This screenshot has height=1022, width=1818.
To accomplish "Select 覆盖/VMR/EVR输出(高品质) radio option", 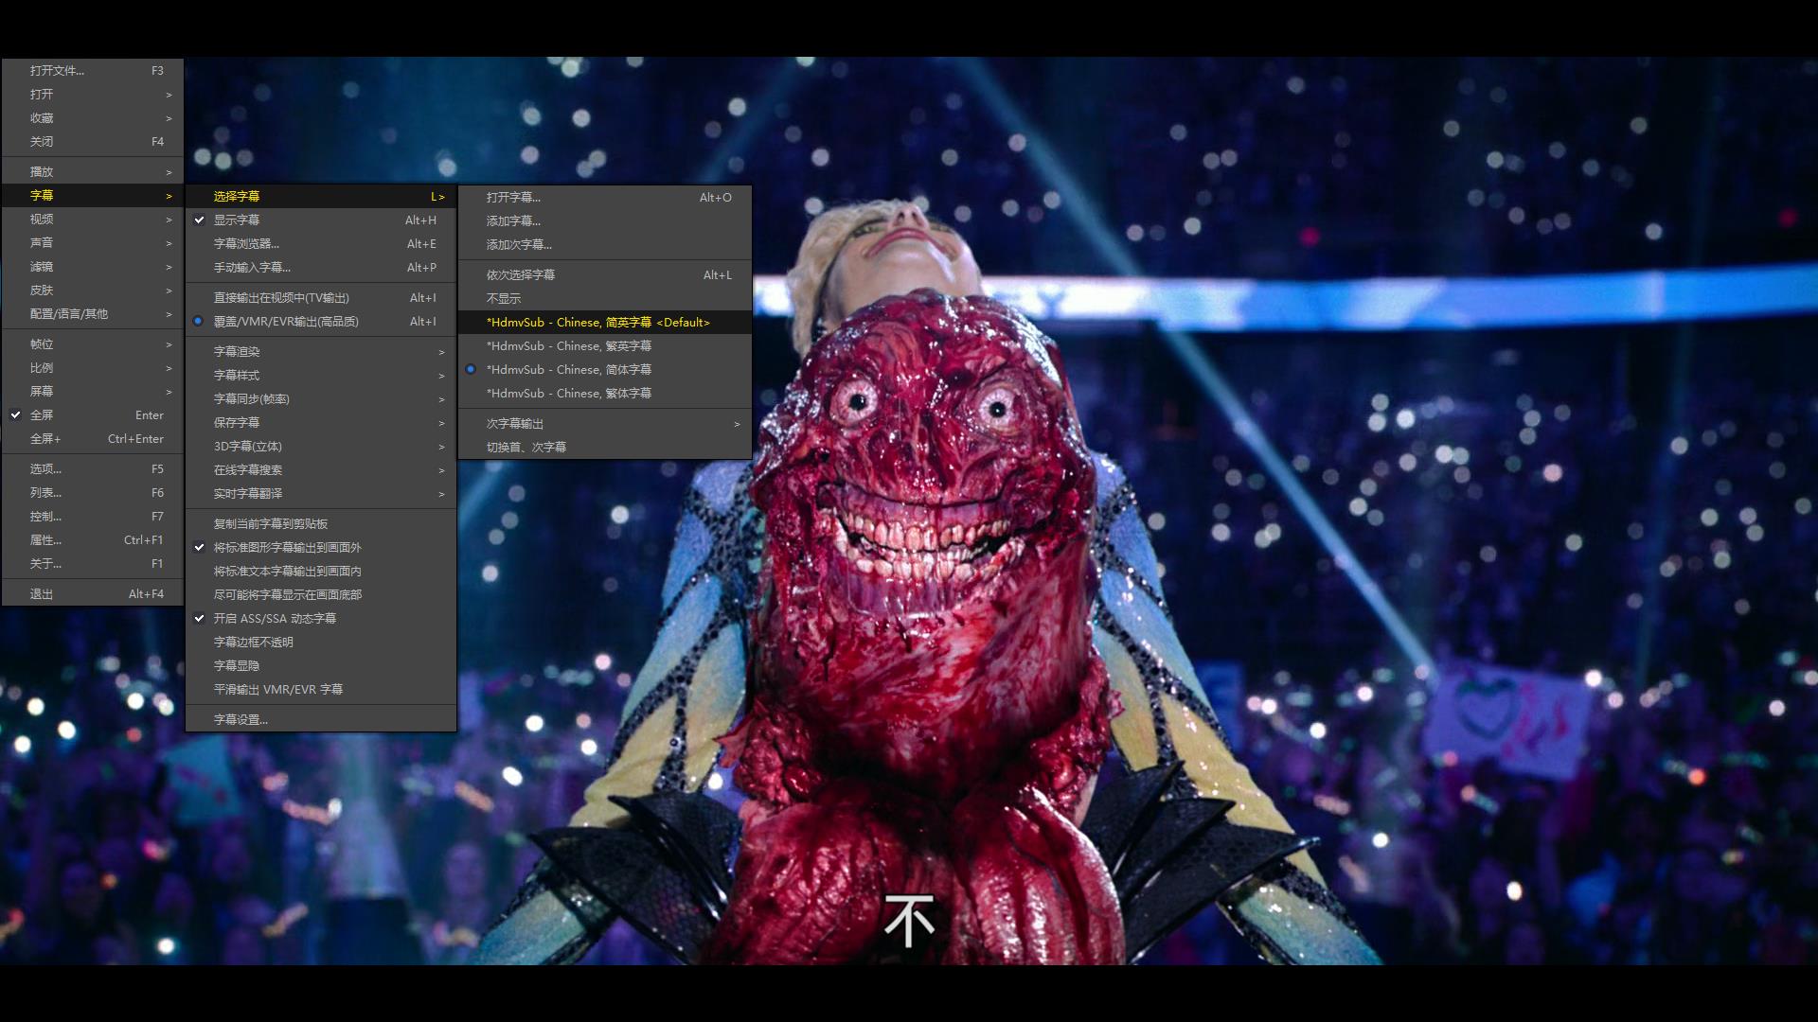I will 285,322.
